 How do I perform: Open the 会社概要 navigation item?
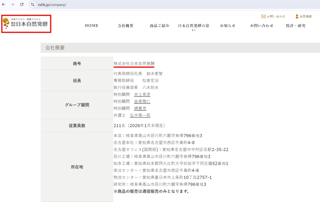click(126, 26)
